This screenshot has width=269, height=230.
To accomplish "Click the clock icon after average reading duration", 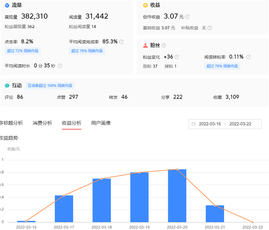I will point(60,66).
